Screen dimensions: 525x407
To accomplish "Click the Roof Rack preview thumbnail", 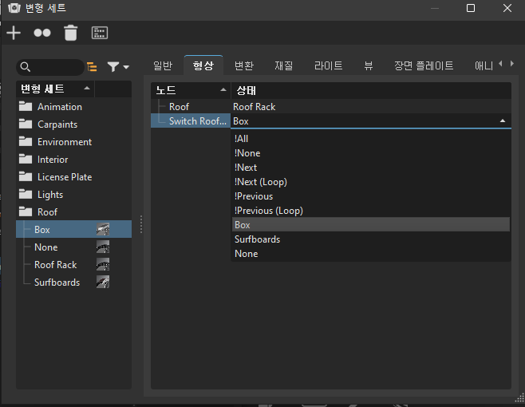I will click(103, 265).
